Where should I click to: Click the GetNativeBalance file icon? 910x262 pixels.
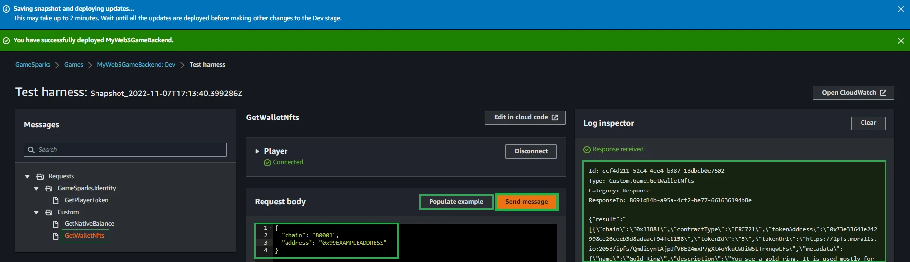tap(56, 224)
